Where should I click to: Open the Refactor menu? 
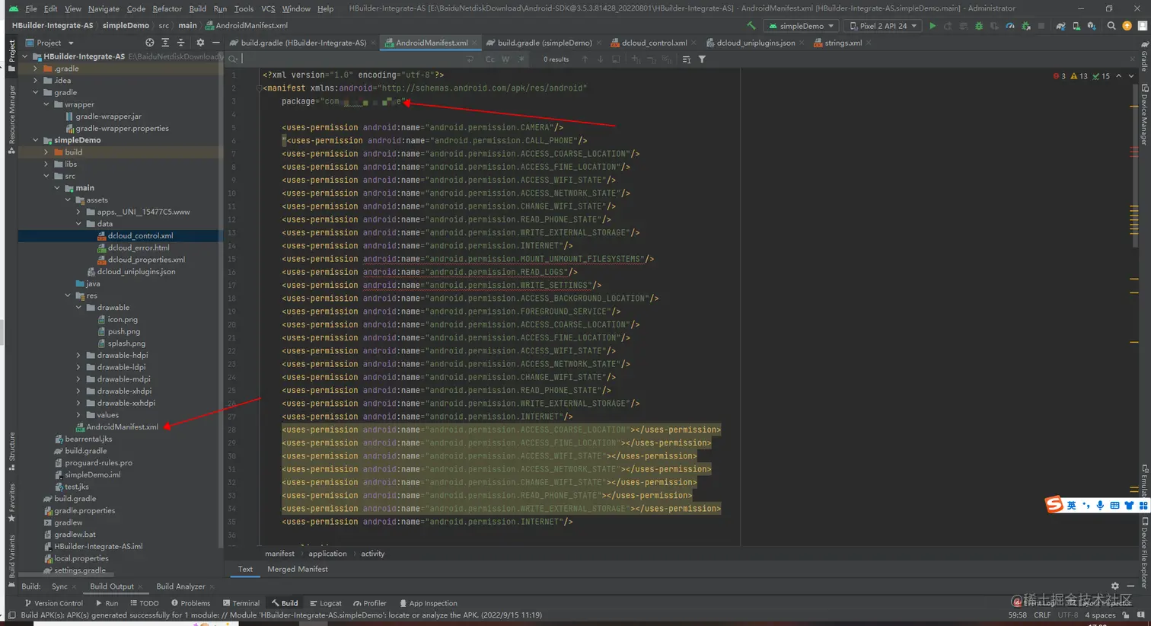coord(167,8)
